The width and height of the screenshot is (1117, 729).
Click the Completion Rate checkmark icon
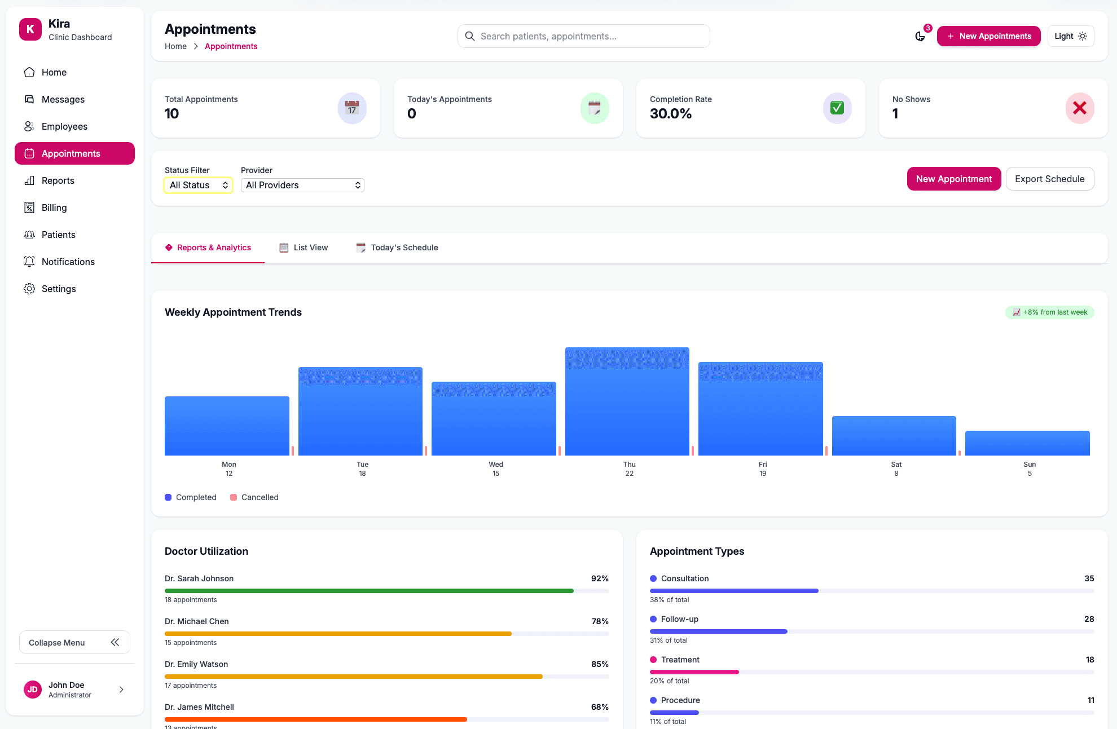tap(837, 108)
